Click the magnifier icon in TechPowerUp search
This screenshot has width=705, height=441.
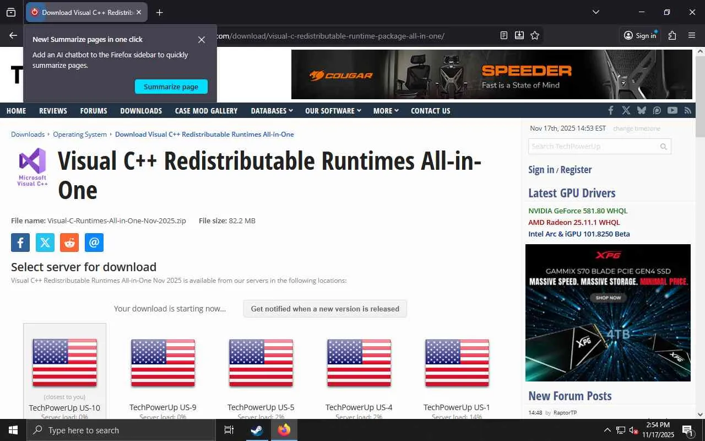(664, 147)
